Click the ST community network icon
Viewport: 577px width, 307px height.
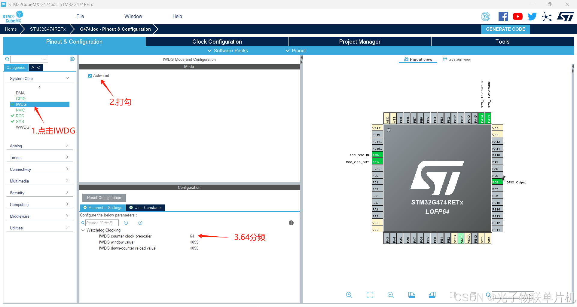[x=547, y=17]
